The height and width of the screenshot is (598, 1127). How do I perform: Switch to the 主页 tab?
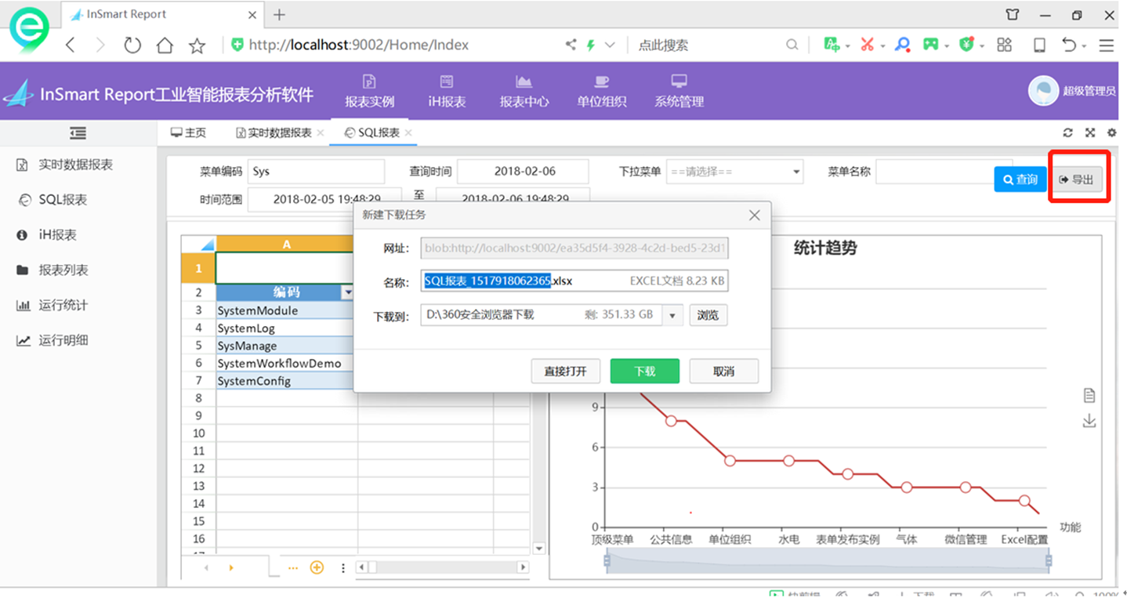[x=188, y=133]
